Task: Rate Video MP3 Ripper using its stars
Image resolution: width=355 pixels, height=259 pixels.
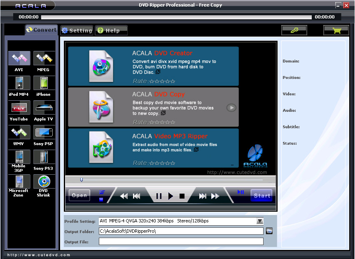Action: click(162, 163)
